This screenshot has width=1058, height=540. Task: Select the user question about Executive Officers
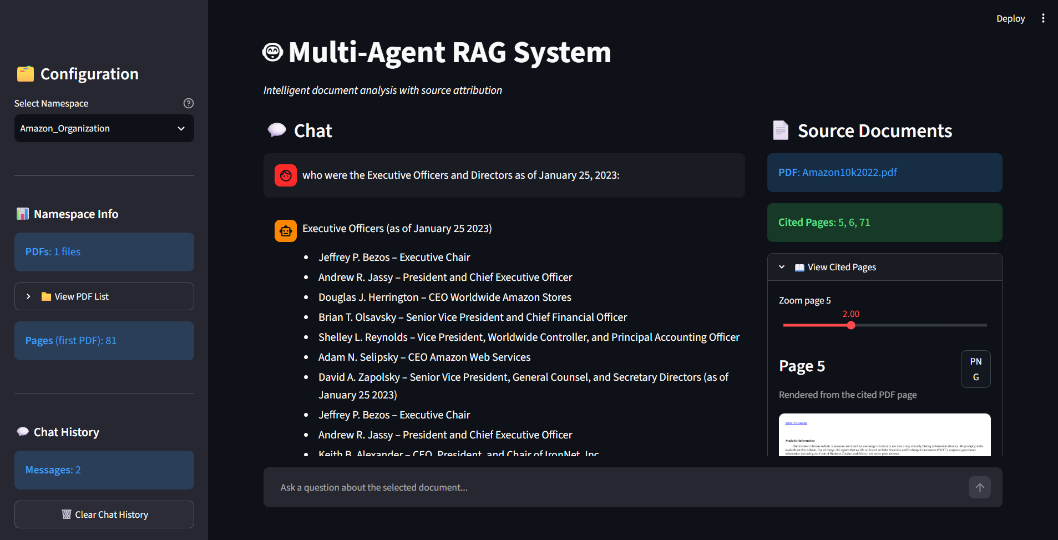click(461, 175)
